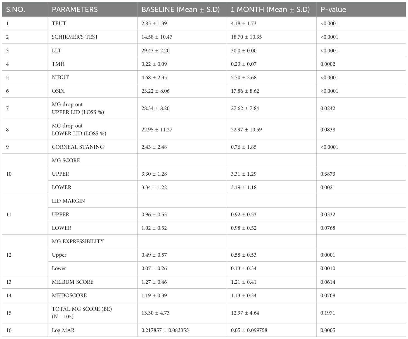Click the 1 MONTH (Mean ± S.D) header
This screenshot has width=408, height=339.
coord(270,9)
